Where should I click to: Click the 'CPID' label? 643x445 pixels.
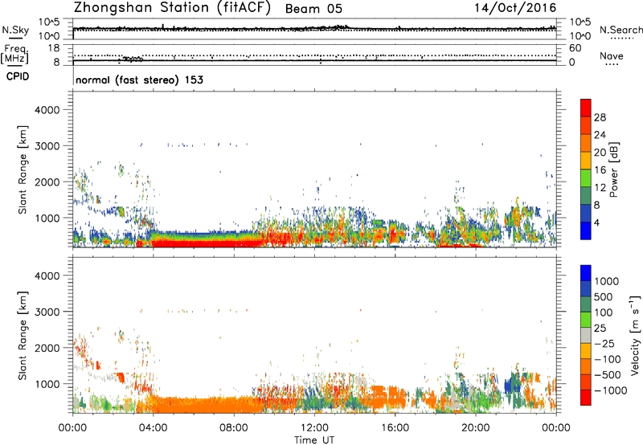click(x=18, y=76)
